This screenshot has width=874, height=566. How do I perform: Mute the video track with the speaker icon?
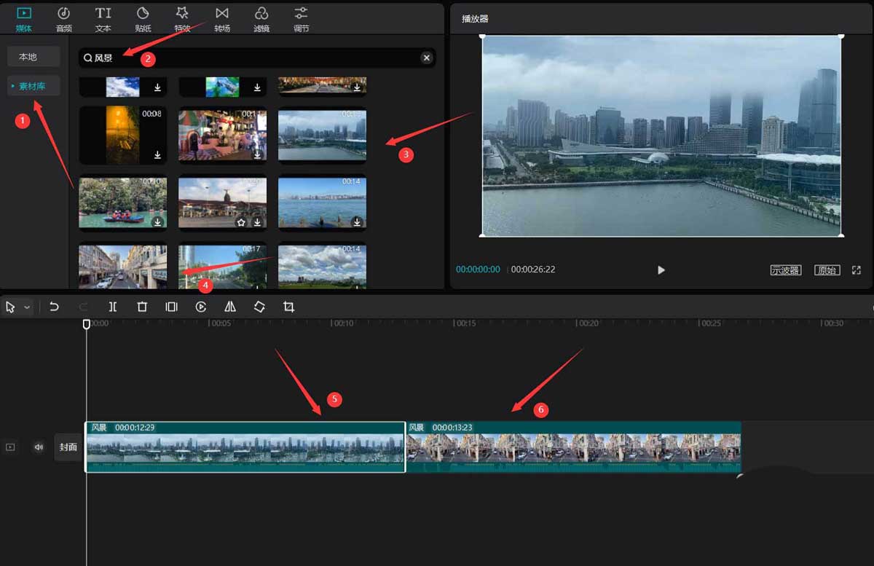[38, 447]
